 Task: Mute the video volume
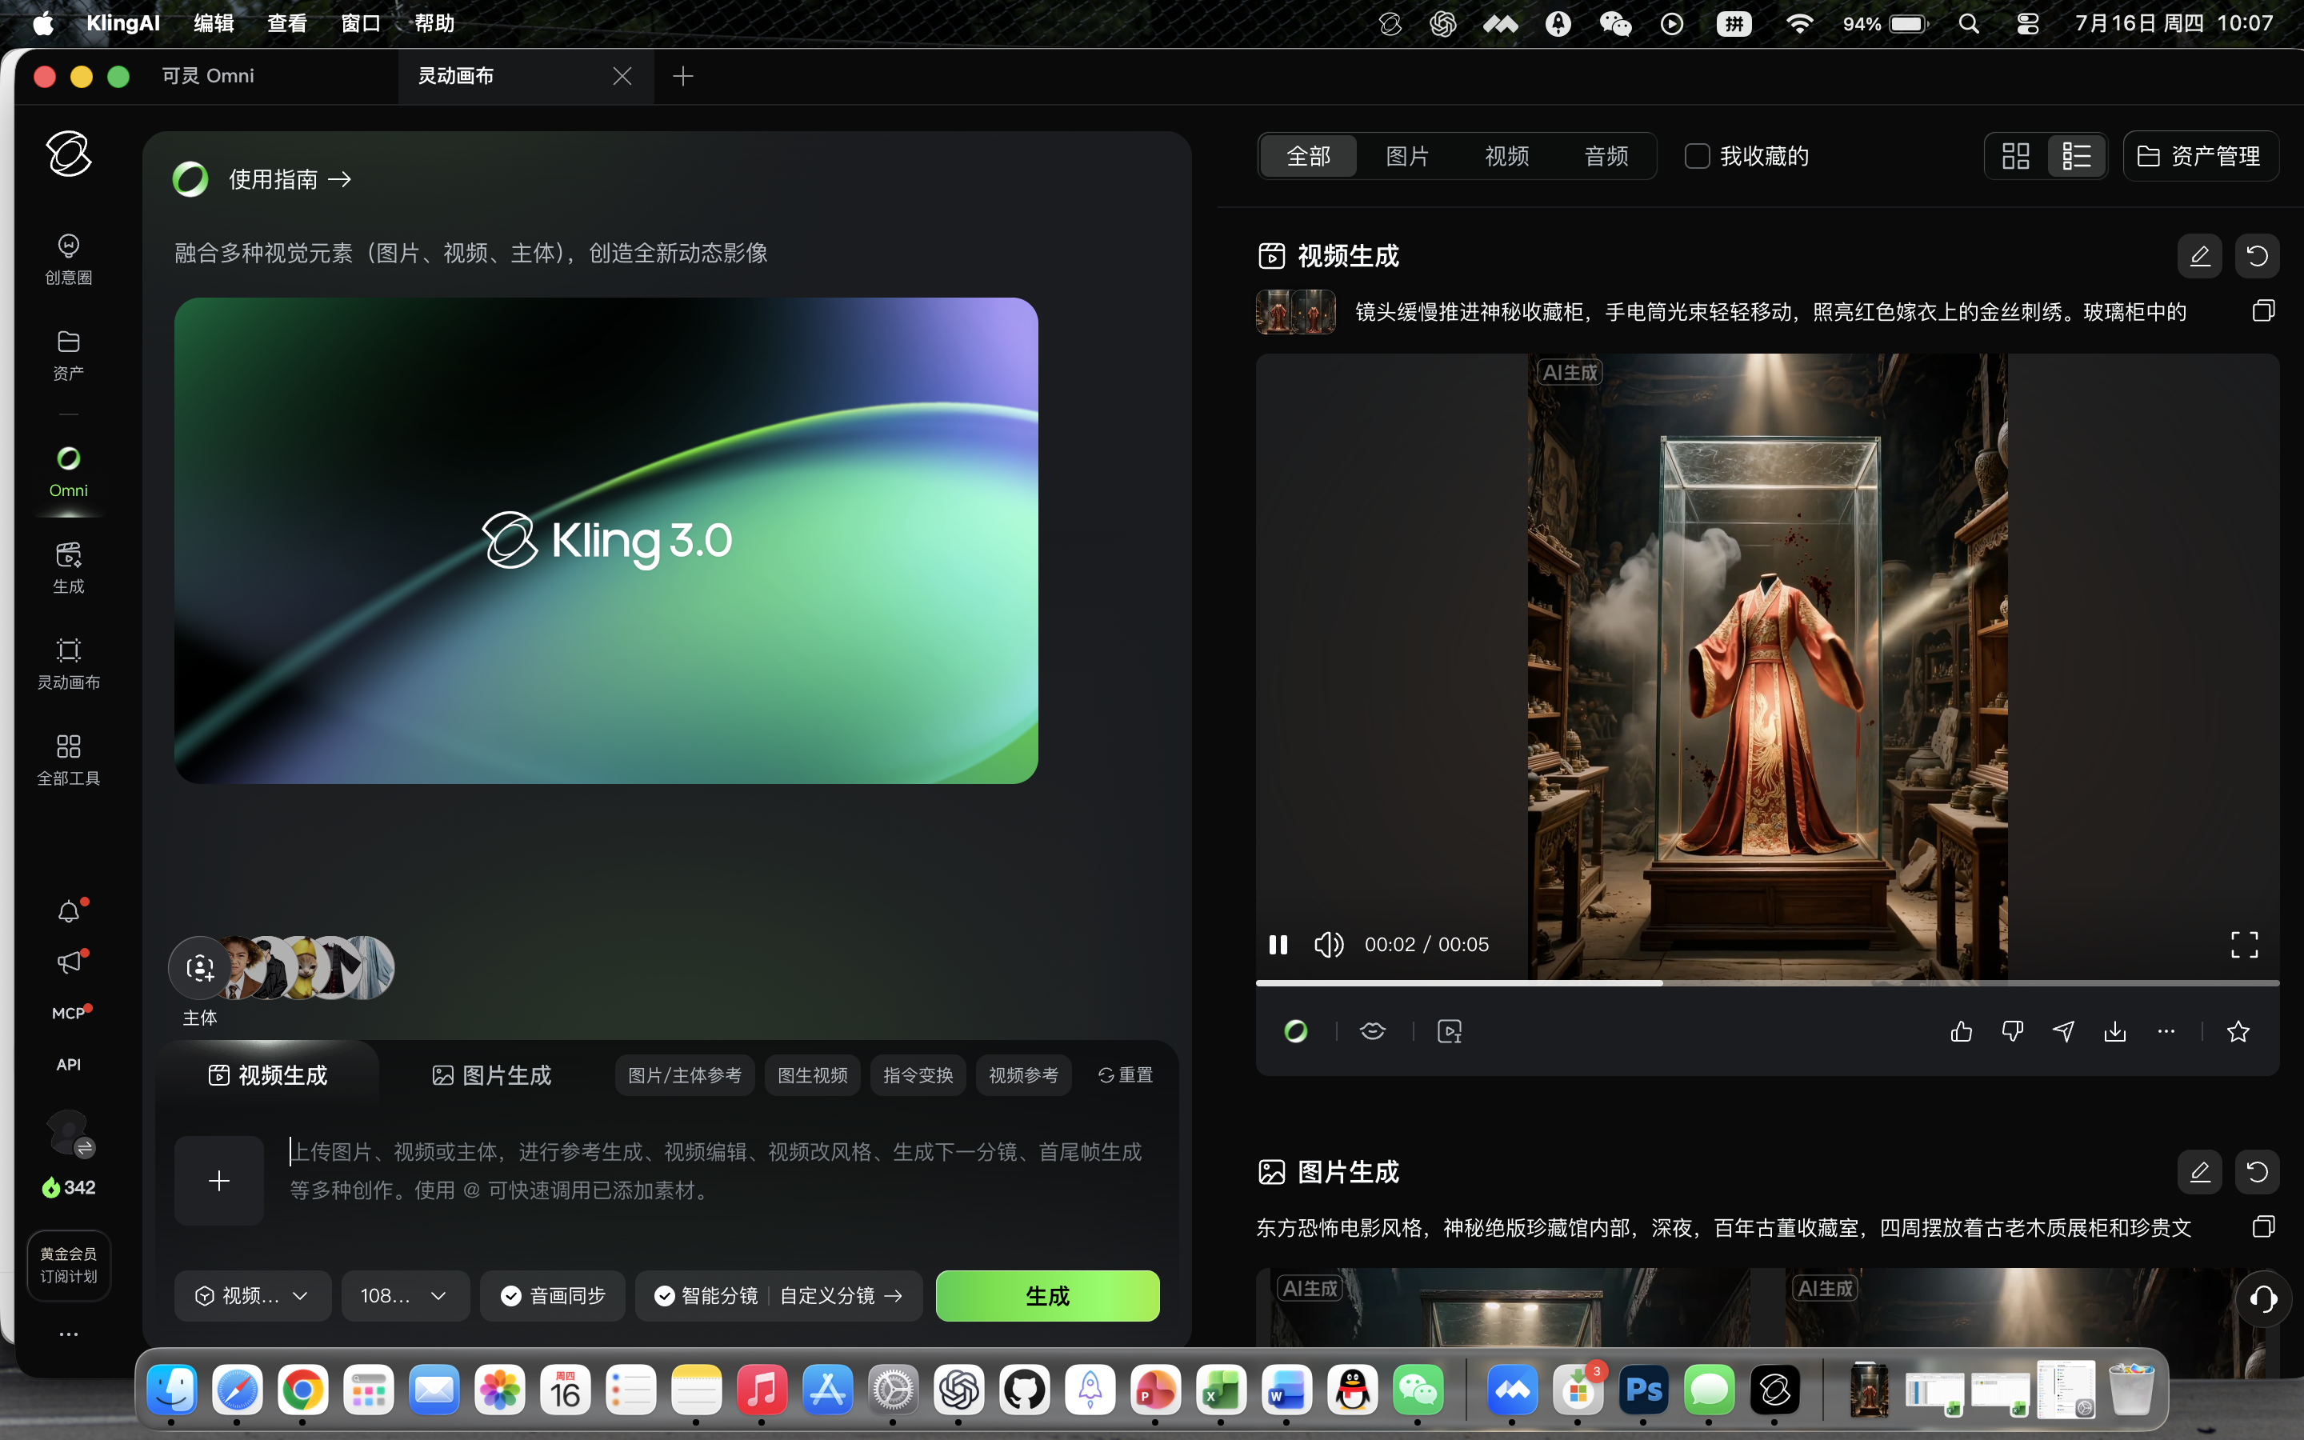(x=1328, y=944)
